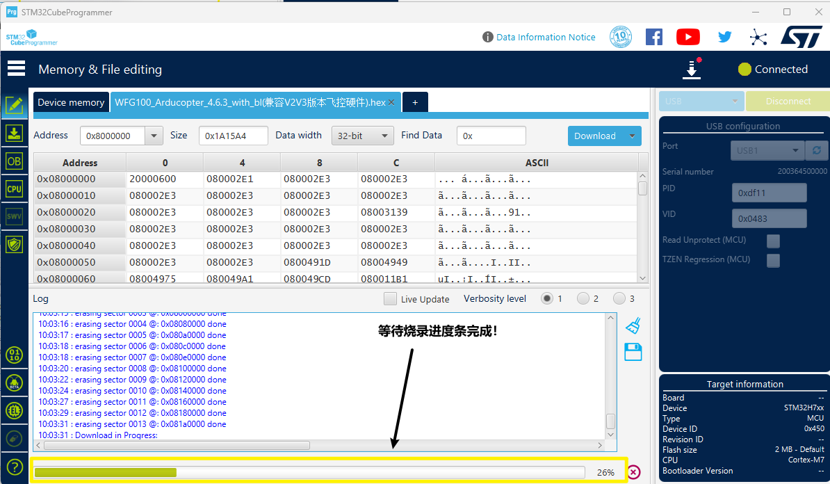Click the Download button
Screen dimensions: 830x484
(x=596, y=136)
